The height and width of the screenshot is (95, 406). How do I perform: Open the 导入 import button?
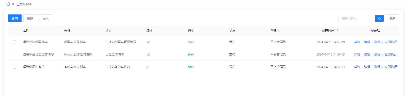(45, 18)
